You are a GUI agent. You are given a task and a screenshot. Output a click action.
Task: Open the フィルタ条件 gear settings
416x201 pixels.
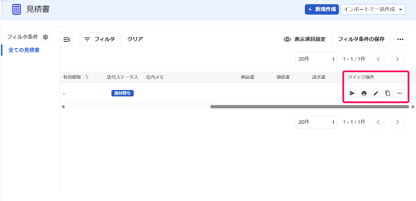45,37
